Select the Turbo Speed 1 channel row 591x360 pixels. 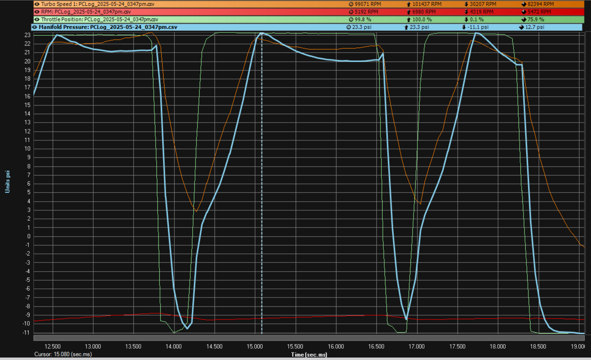(x=309, y=4)
